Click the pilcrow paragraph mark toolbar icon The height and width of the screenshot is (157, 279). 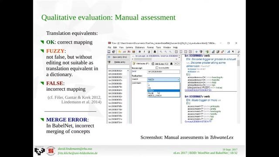233,52
